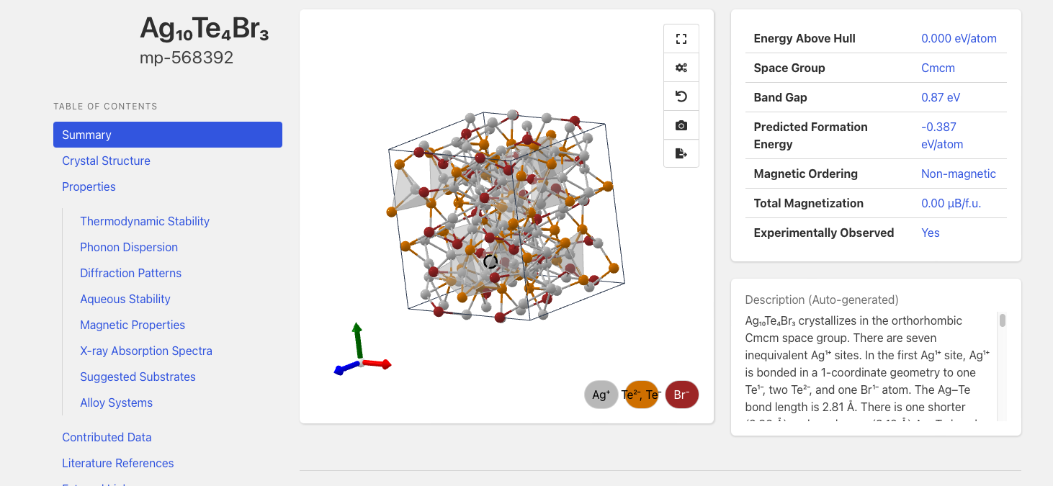View the Diffraction Patterns section
Viewport: 1053px width, 486px height.
(130, 273)
